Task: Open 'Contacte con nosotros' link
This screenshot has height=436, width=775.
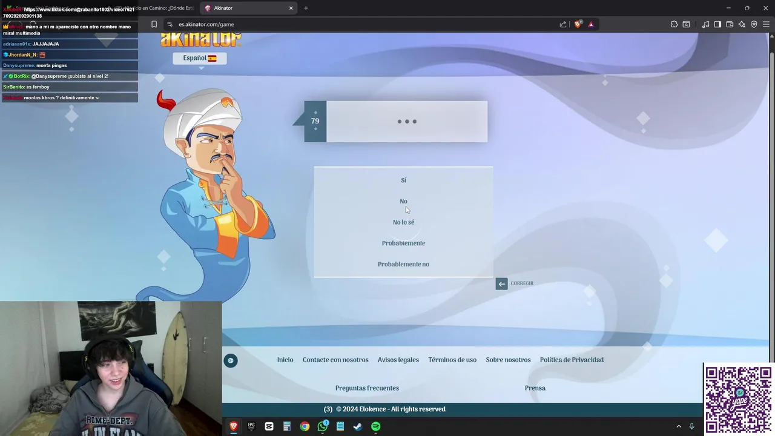Action: [335, 360]
